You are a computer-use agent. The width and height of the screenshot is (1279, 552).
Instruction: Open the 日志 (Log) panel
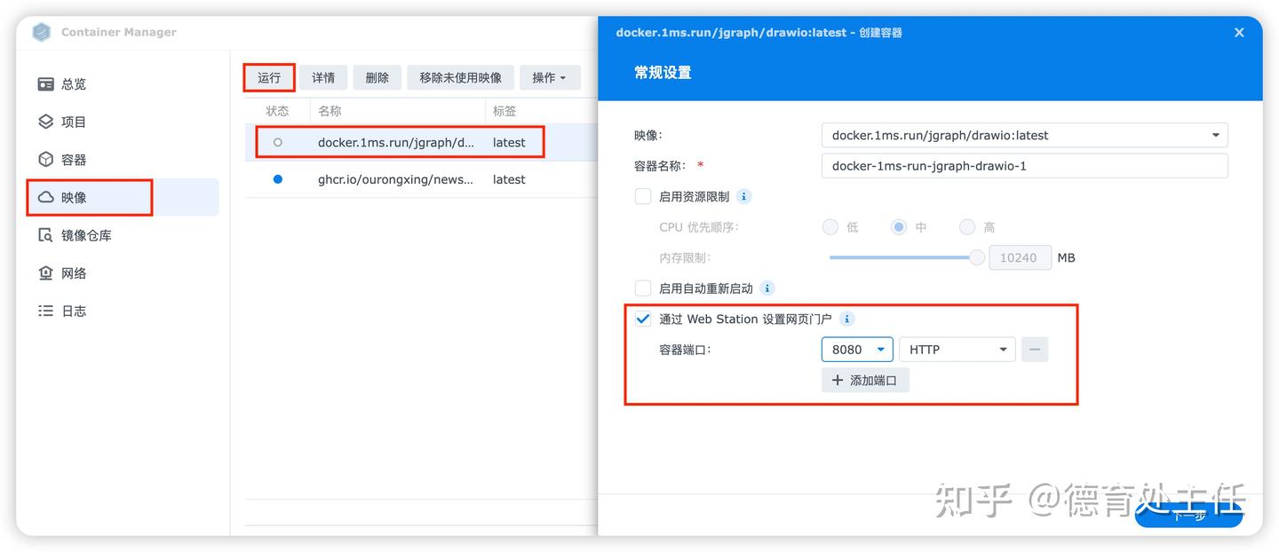coord(72,310)
